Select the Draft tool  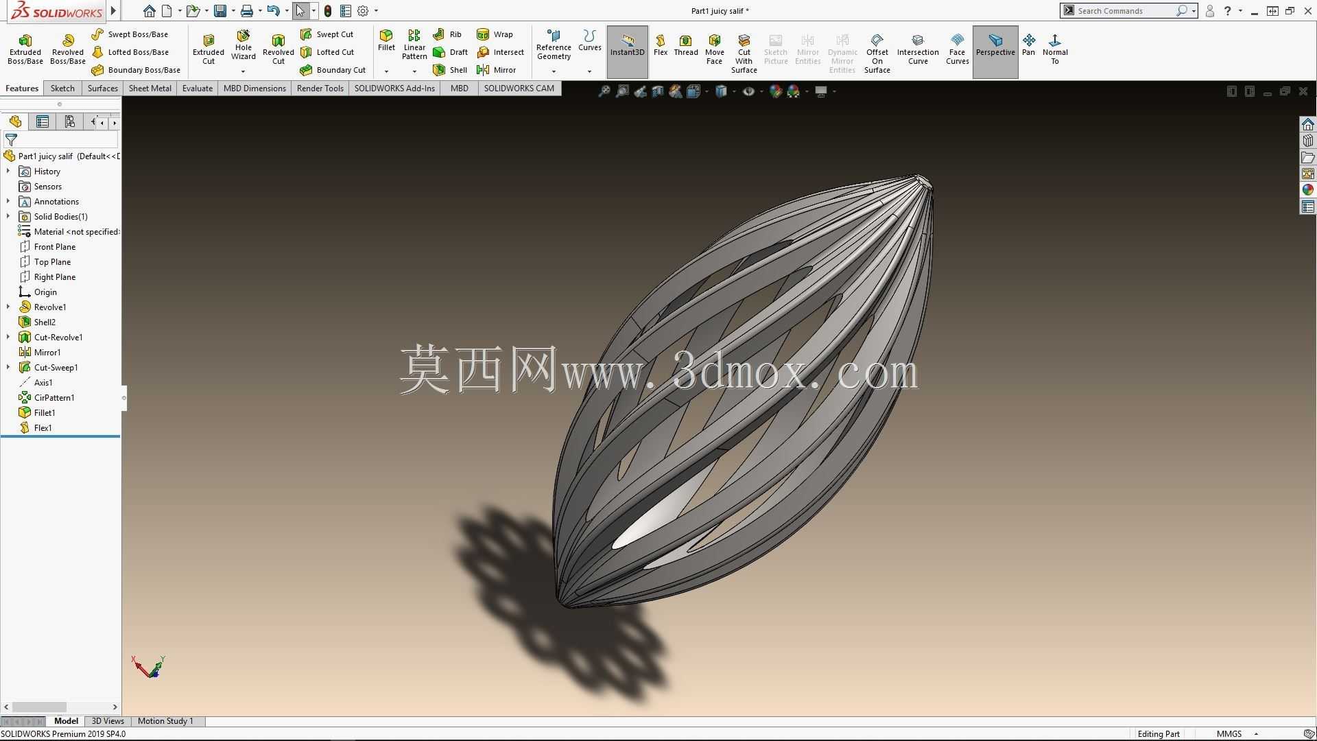point(450,52)
